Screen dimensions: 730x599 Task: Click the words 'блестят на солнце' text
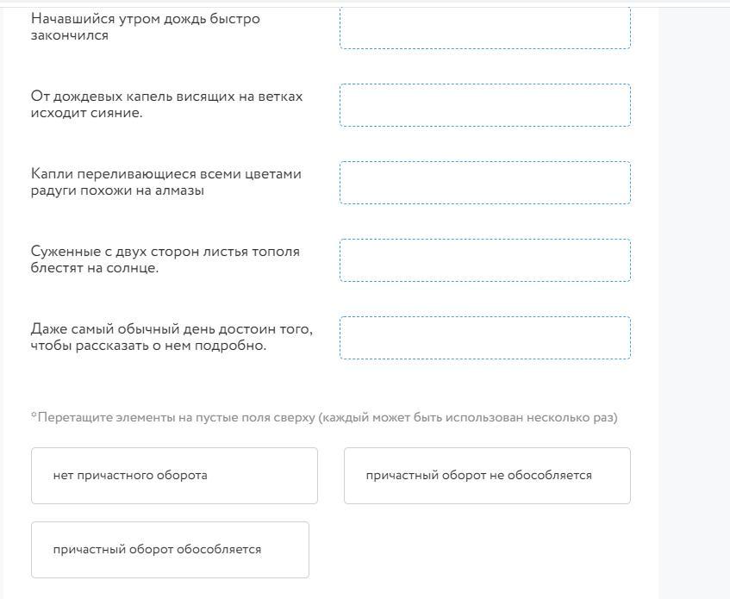pyautogui.click(x=95, y=268)
